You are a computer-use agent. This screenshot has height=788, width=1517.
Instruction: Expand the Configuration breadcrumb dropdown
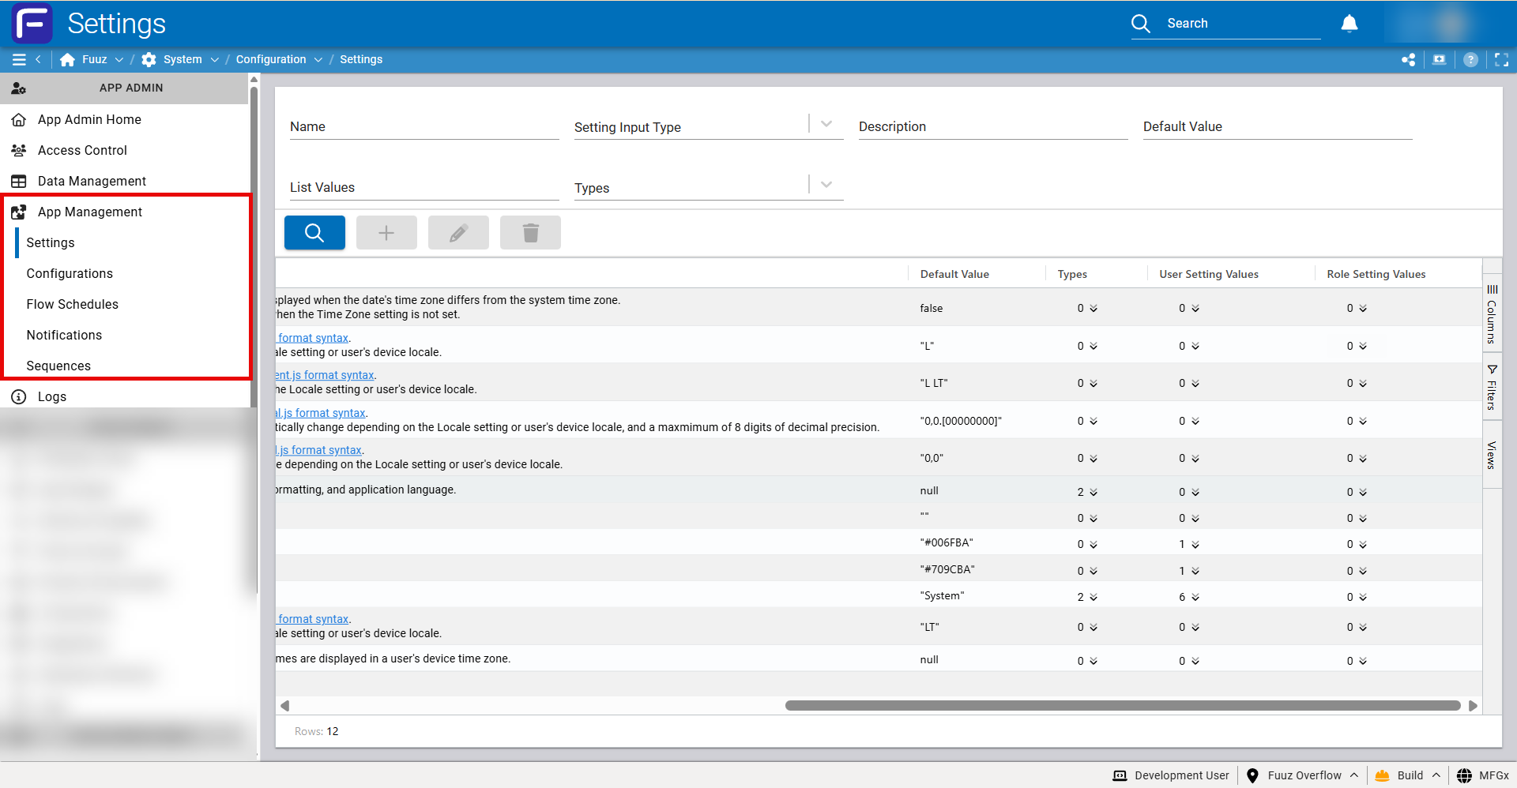tap(318, 60)
